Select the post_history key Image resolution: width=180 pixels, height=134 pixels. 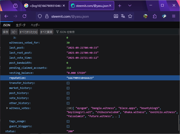[x=19, y=93]
